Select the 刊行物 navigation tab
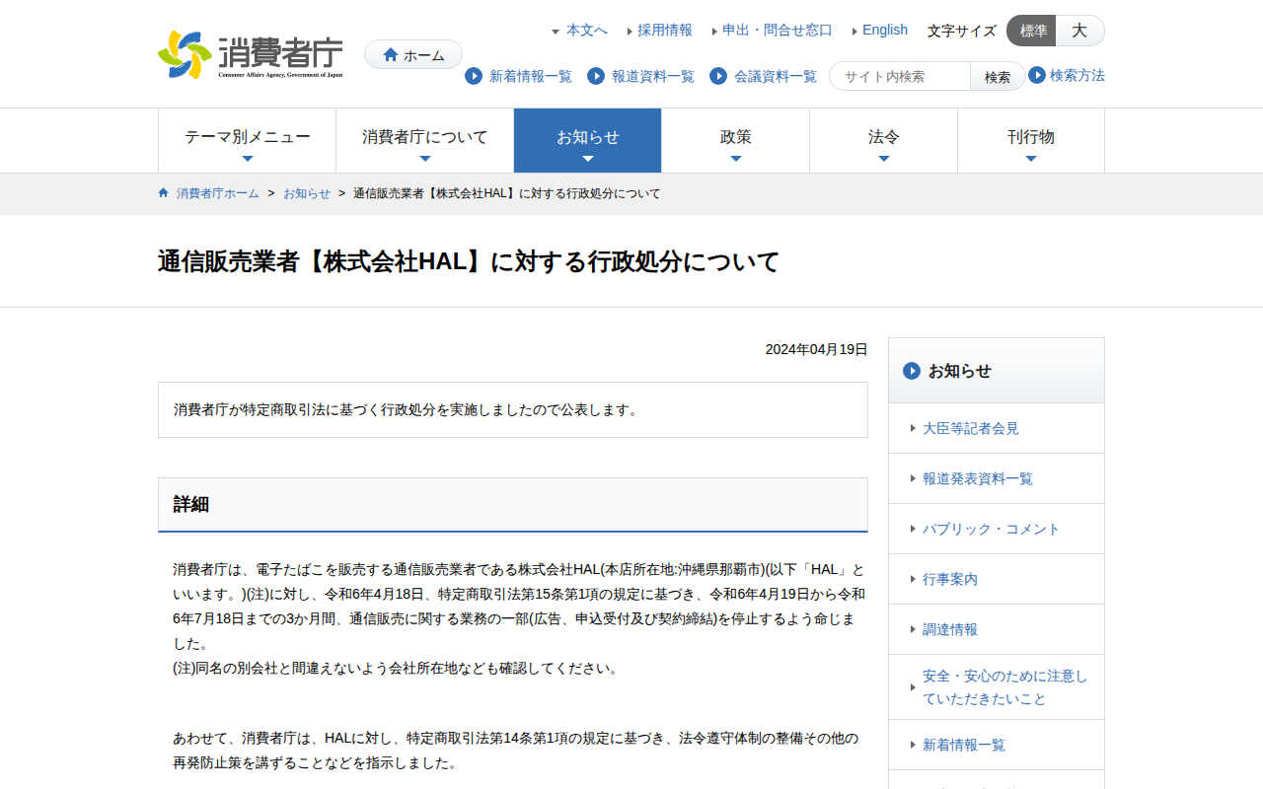Viewport: 1263px width, 789px height. [1030, 140]
